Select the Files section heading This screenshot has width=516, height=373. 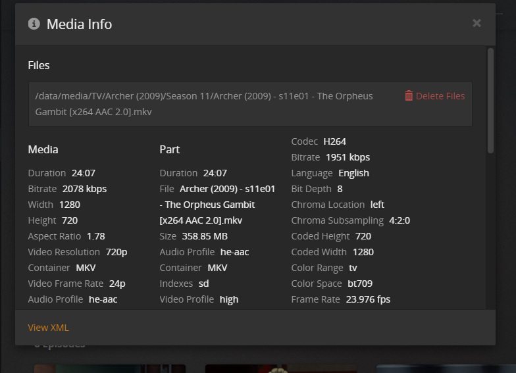(39, 65)
